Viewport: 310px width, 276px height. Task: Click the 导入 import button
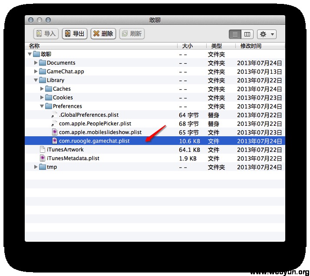46,34
